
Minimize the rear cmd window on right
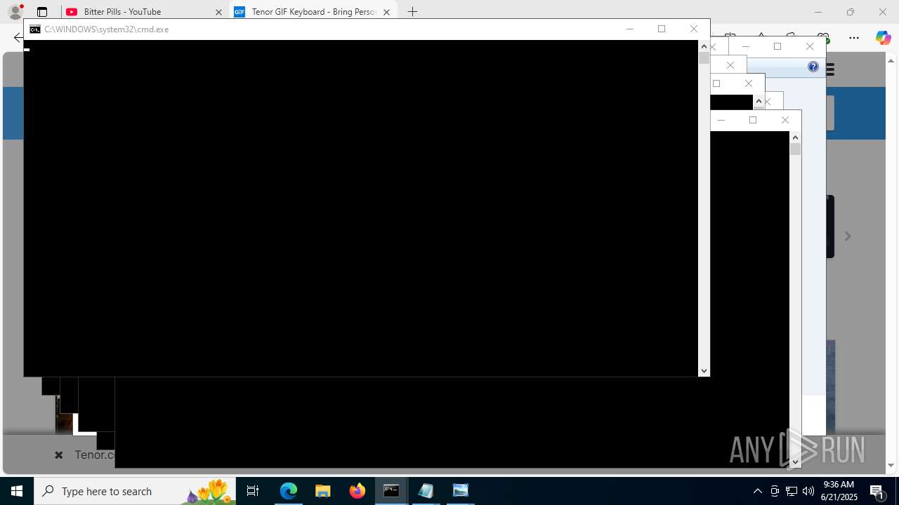pos(721,120)
